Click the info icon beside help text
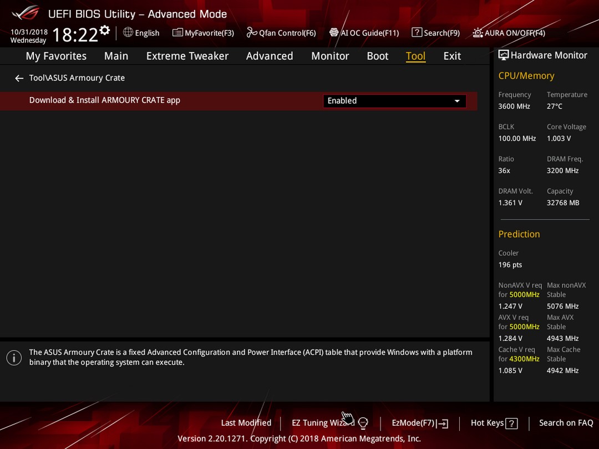 point(14,358)
